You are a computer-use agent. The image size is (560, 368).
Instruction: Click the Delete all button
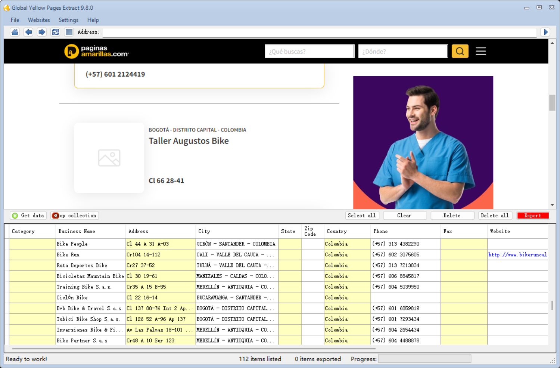tap(495, 216)
